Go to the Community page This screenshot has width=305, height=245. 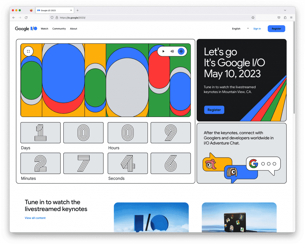click(x=59, y=29)
